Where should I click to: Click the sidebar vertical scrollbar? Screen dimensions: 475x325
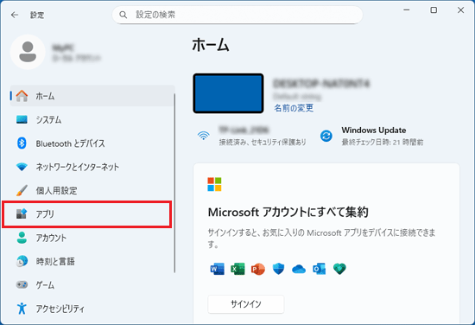coord(174,183)
